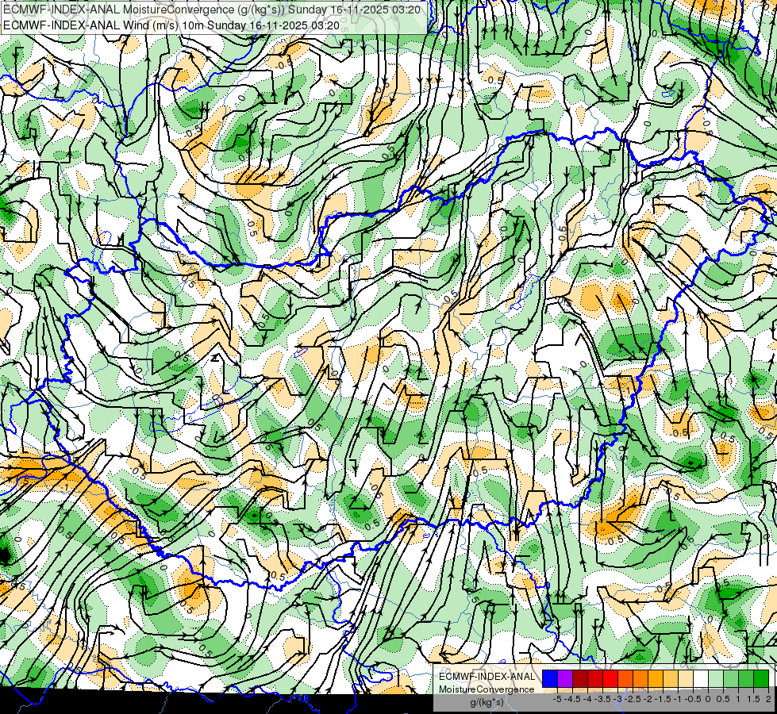This screenshot has width=777, height=714.
Task: Click the legend swatch between 0.5 and 1
Action: click(730, 679)
